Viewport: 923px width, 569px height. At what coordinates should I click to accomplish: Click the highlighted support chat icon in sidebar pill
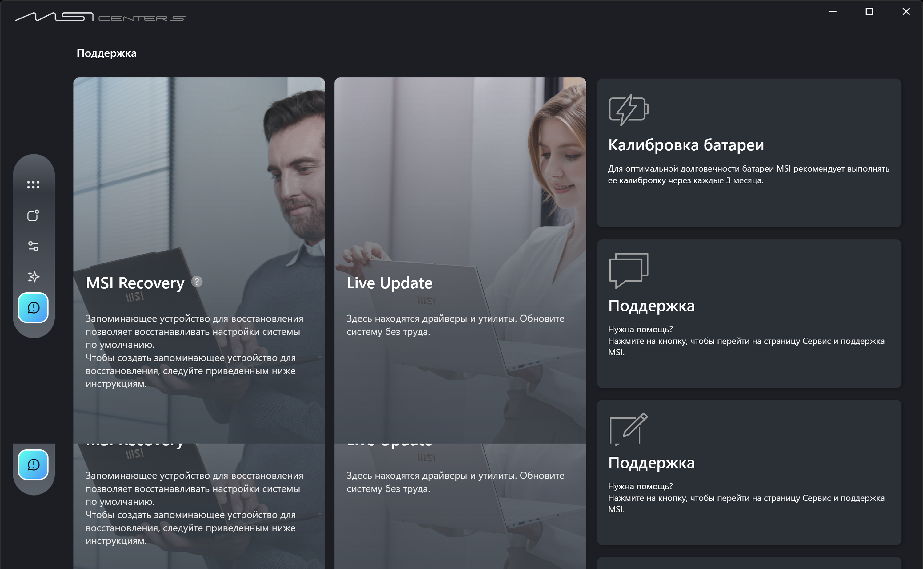coord(33,308)
